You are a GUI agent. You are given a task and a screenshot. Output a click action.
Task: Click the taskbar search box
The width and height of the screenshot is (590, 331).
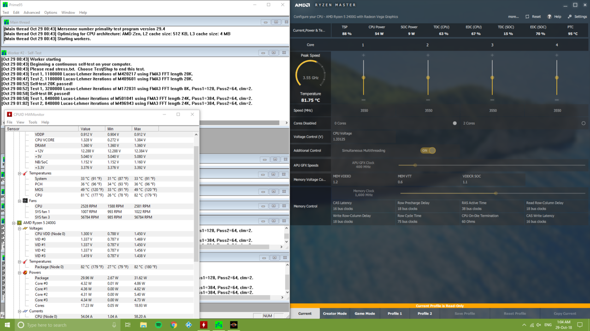point(67,325)
